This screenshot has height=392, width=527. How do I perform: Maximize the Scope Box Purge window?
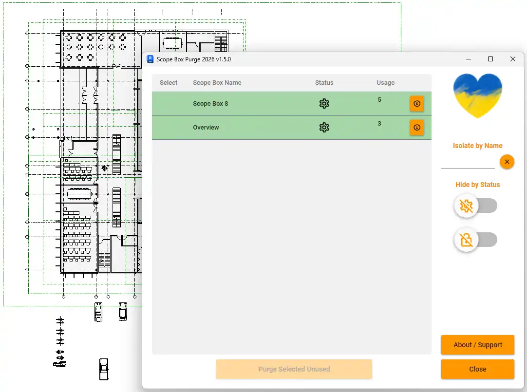pyautogui.click(x=490, y=59)
